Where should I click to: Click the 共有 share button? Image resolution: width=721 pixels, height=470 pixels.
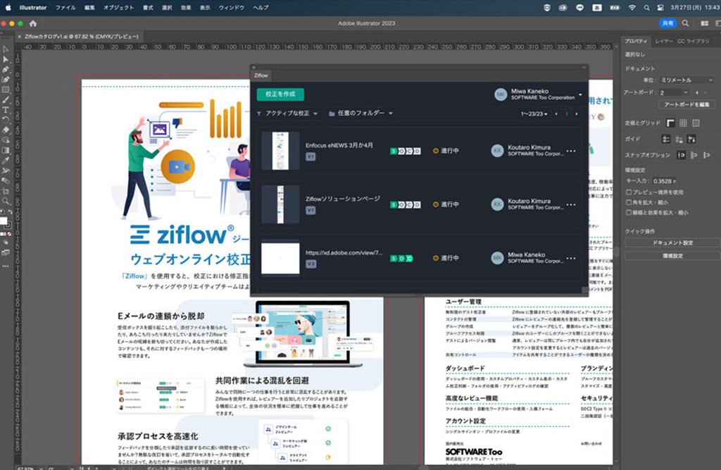point(667,23)
